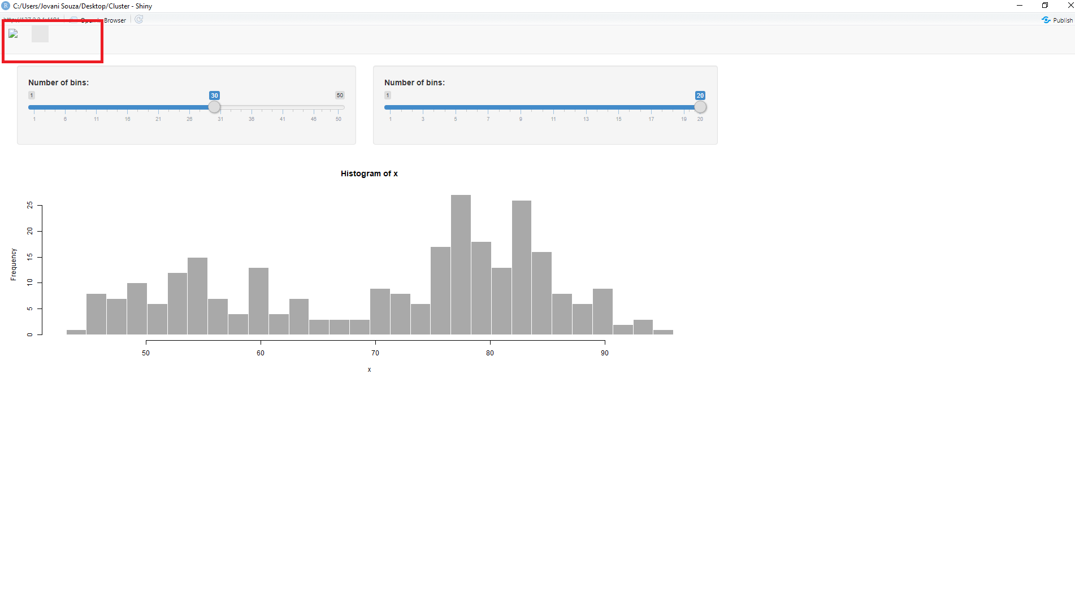This screenshot has width=1075, height=591.
Task: Click the left slider track near tick 41
Action: point(282,107)
